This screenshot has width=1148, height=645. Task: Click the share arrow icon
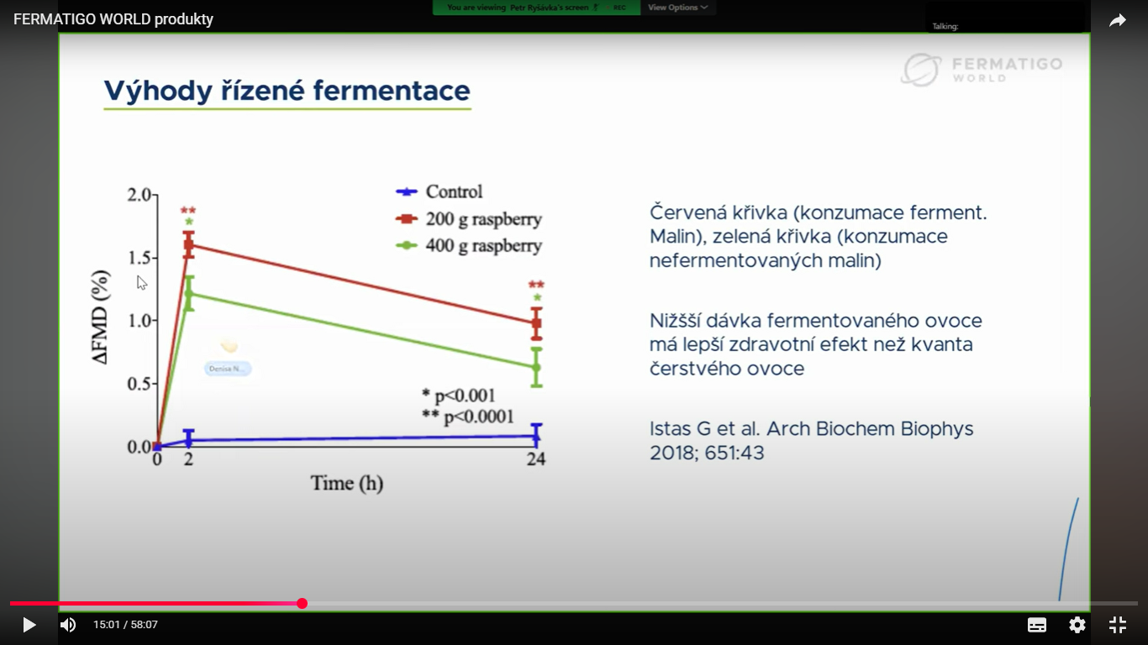point(1117,21)
